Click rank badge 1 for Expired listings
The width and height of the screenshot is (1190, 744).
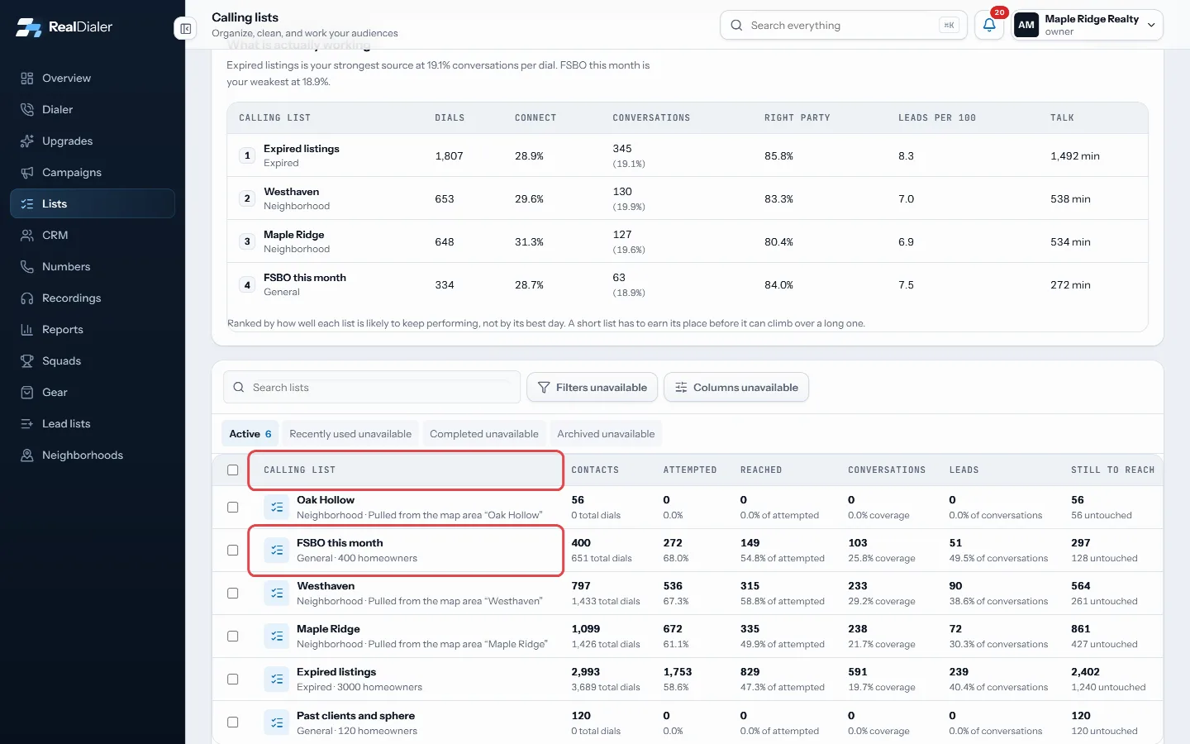[247, 155]
